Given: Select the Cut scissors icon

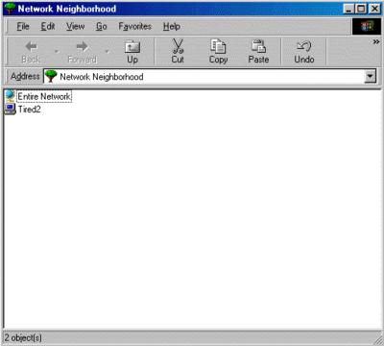Looking at the screenshot, I should (x=178, y=46).
